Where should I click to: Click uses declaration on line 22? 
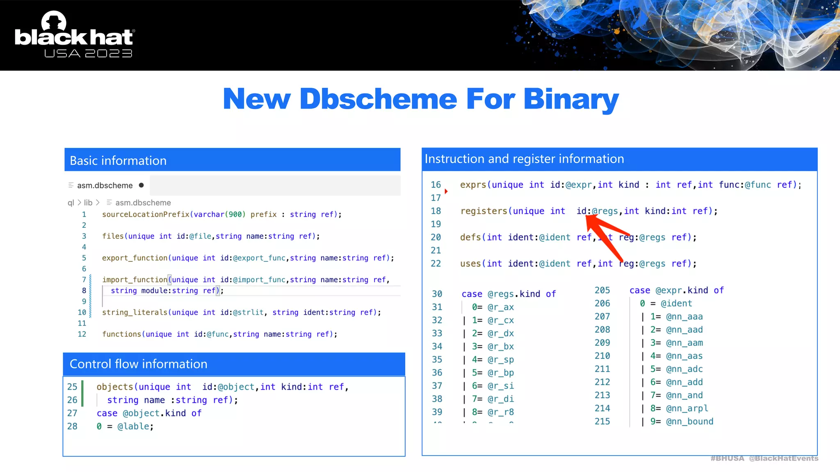pos(578,263)
